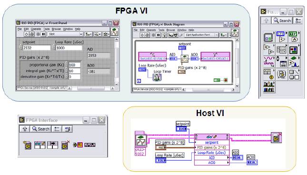
Task: Click the Loop Rate (uSec) input field
Action: [69, 48]
